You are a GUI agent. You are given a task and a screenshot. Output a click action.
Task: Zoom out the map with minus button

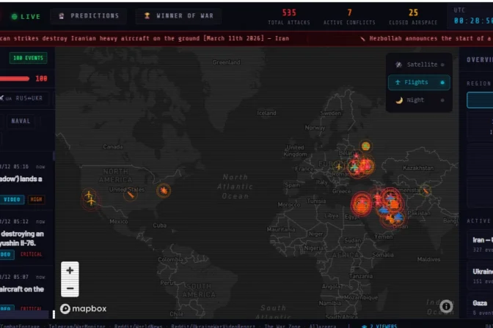click(70, 288)
